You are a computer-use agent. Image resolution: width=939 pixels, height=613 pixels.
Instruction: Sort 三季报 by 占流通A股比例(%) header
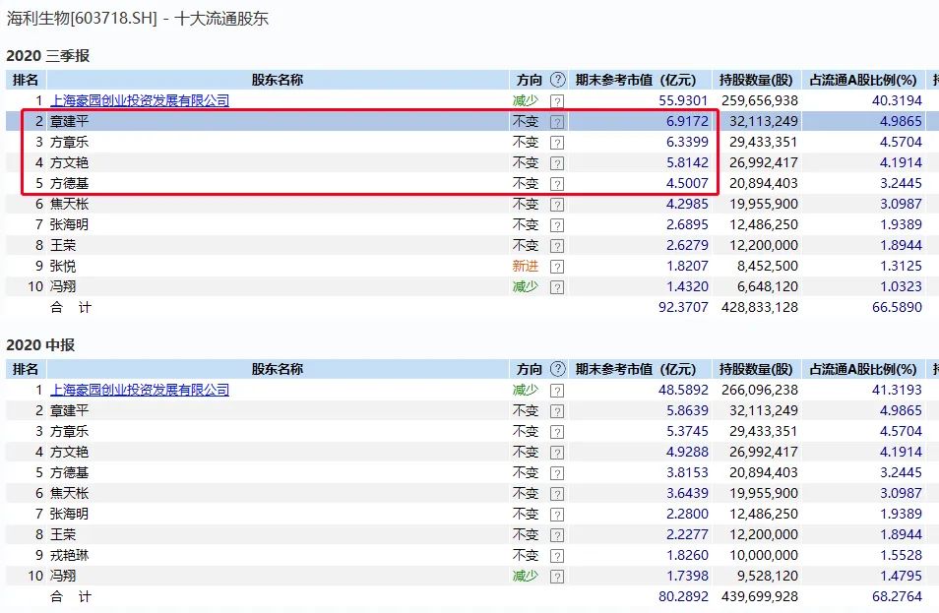click(863, 80)
